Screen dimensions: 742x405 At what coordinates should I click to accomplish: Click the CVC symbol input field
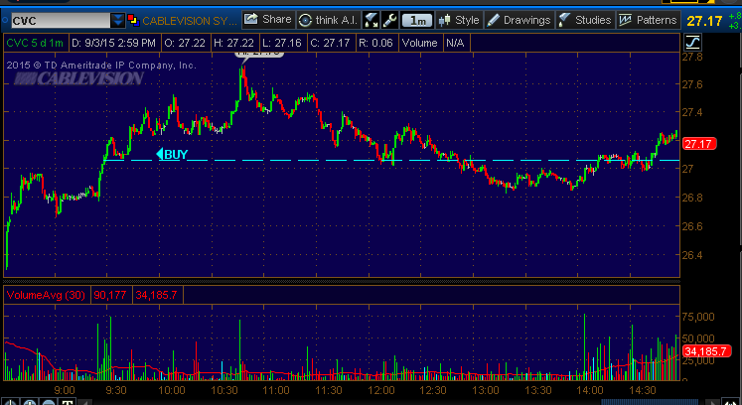click(x=56, y=19)
